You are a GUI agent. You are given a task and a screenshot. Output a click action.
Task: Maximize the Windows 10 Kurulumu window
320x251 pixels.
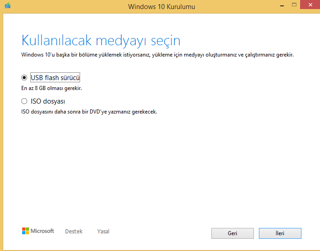(294, 5)
